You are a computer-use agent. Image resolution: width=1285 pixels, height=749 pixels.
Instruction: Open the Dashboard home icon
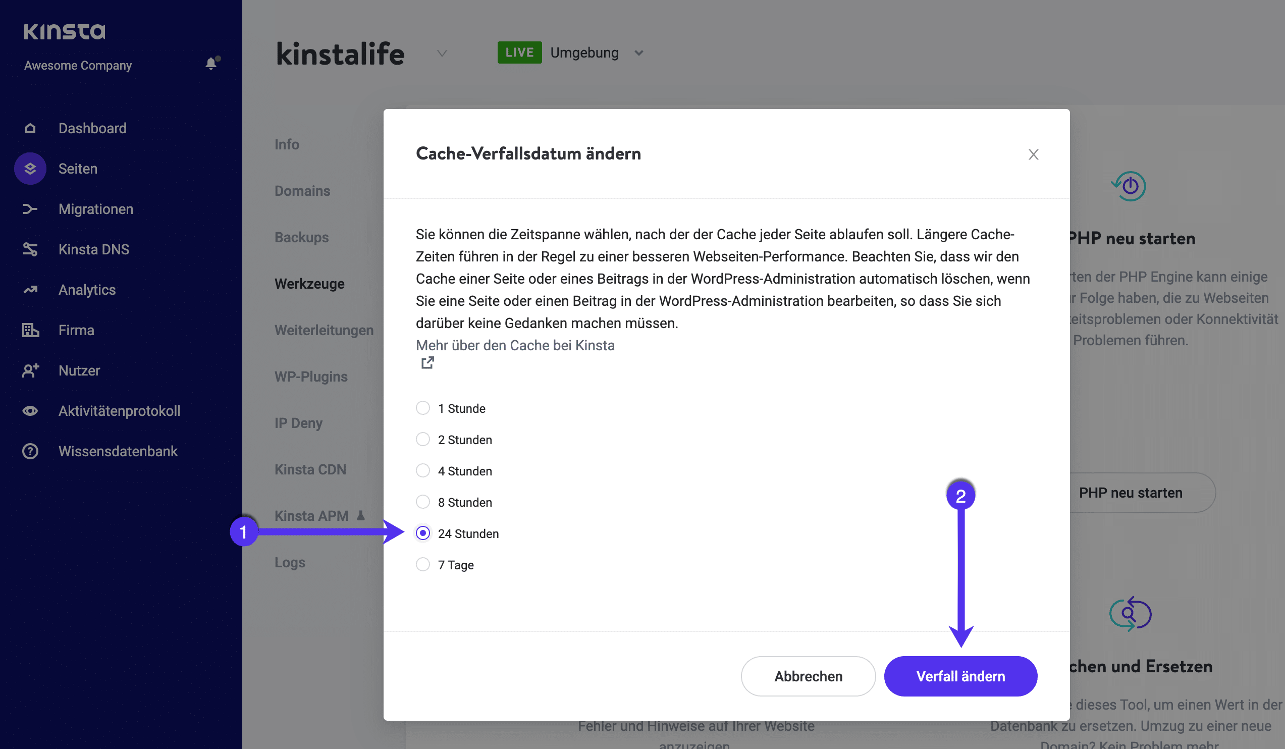point(30,128)
